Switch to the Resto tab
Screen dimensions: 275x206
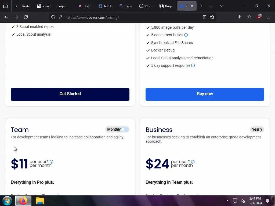(x=26, y=6)
